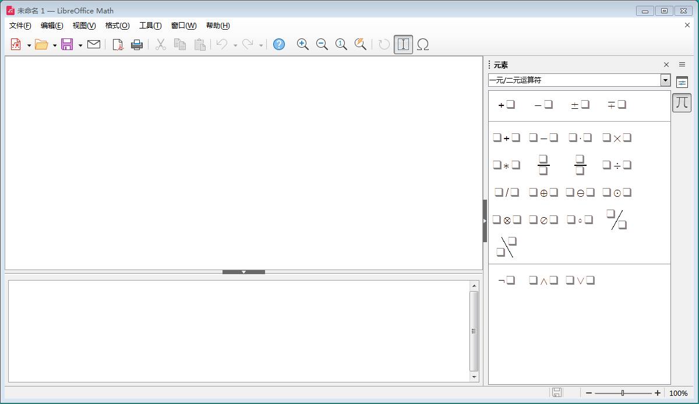
Task: Click the Save floppy disk icon
Action: [67, 45]
